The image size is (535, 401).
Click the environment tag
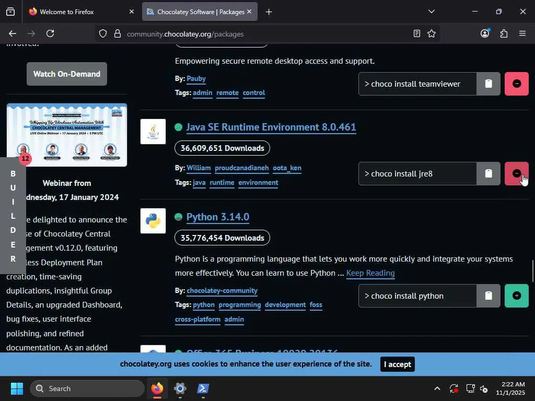[x=258, y=182]
